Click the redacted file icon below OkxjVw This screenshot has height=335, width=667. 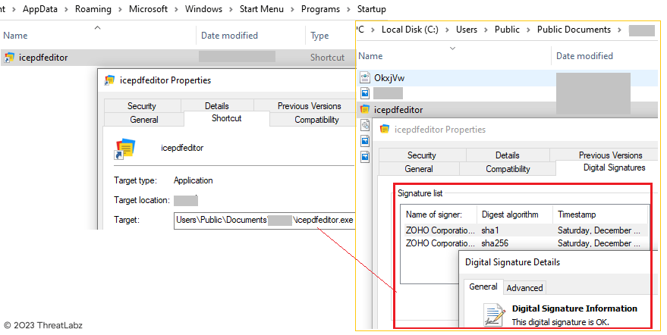365,93
